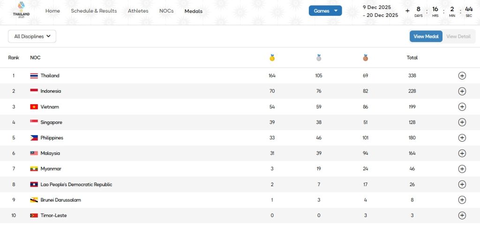This screenshot has height=225, width=480.
Task: Expand Indonesia's medal row details
Action: click(462, 91)
